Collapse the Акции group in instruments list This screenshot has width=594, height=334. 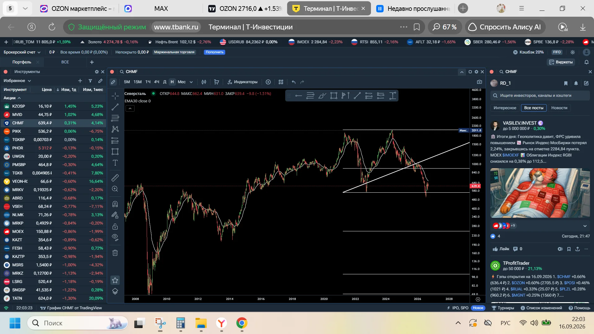(12, 98)
